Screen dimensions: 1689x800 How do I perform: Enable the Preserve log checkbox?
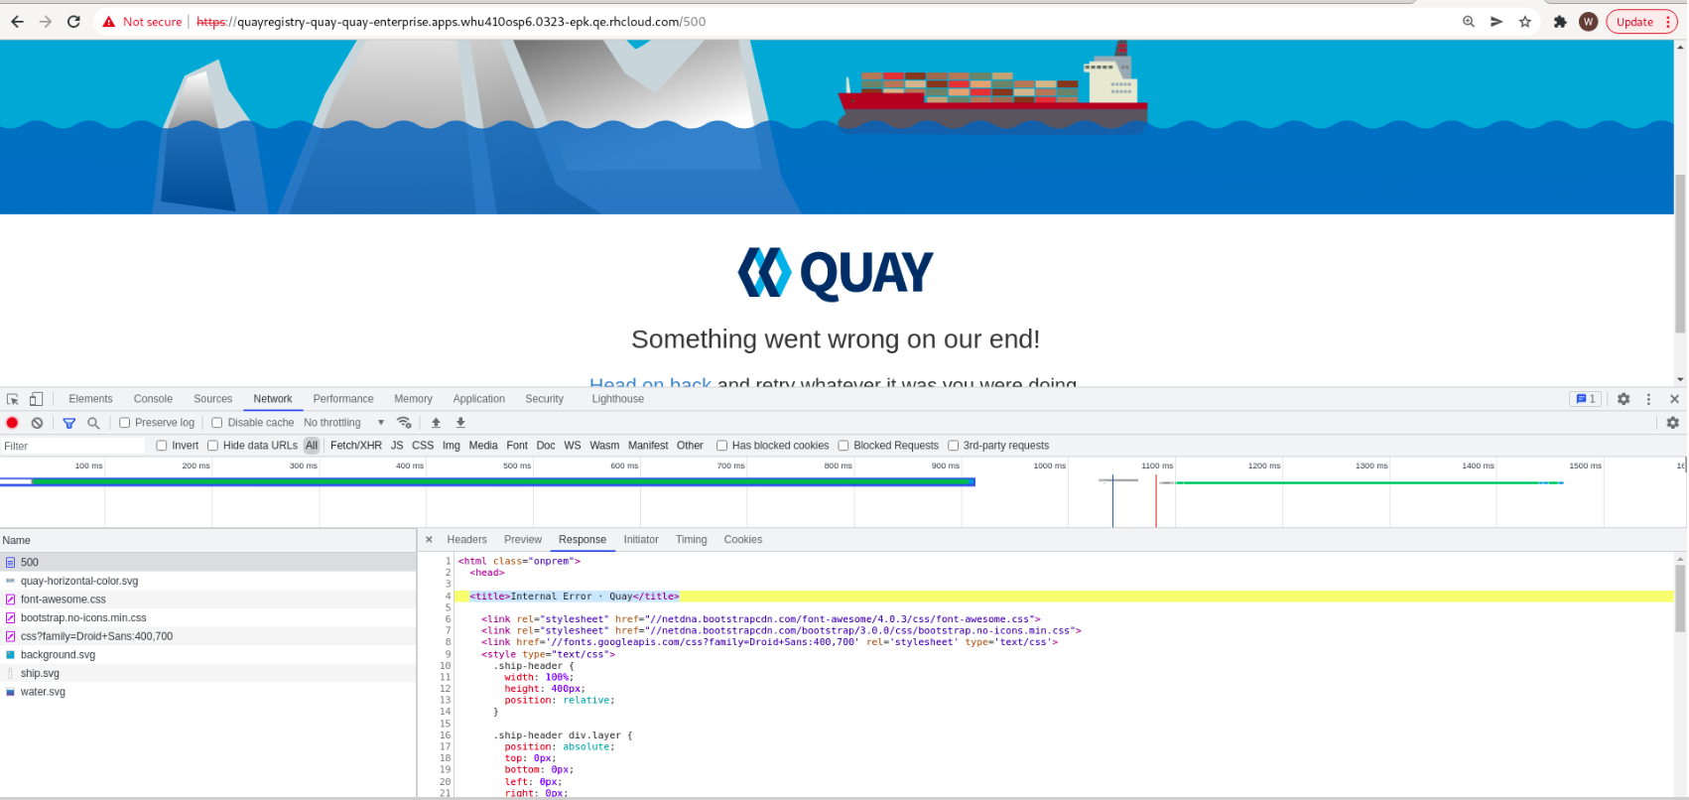click(125, 423)
